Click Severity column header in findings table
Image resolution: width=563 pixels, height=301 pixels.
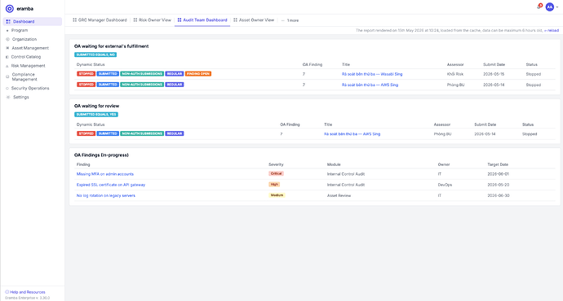click(x=276, y=164)
